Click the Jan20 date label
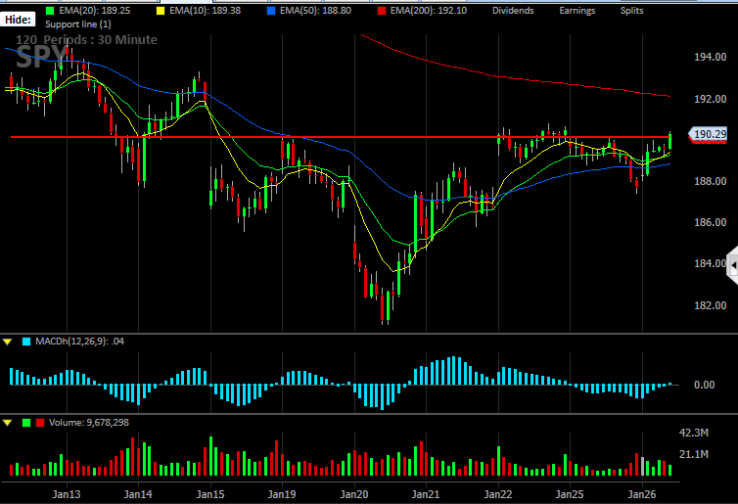The width and height of the screenshot is (738, 504). point(354,494)
